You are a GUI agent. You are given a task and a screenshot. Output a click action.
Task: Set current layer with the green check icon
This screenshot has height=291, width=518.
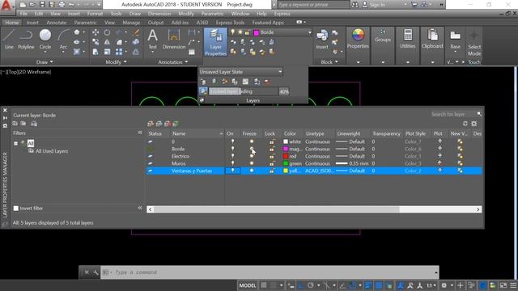pyautogui.click(x=176, y=124)
